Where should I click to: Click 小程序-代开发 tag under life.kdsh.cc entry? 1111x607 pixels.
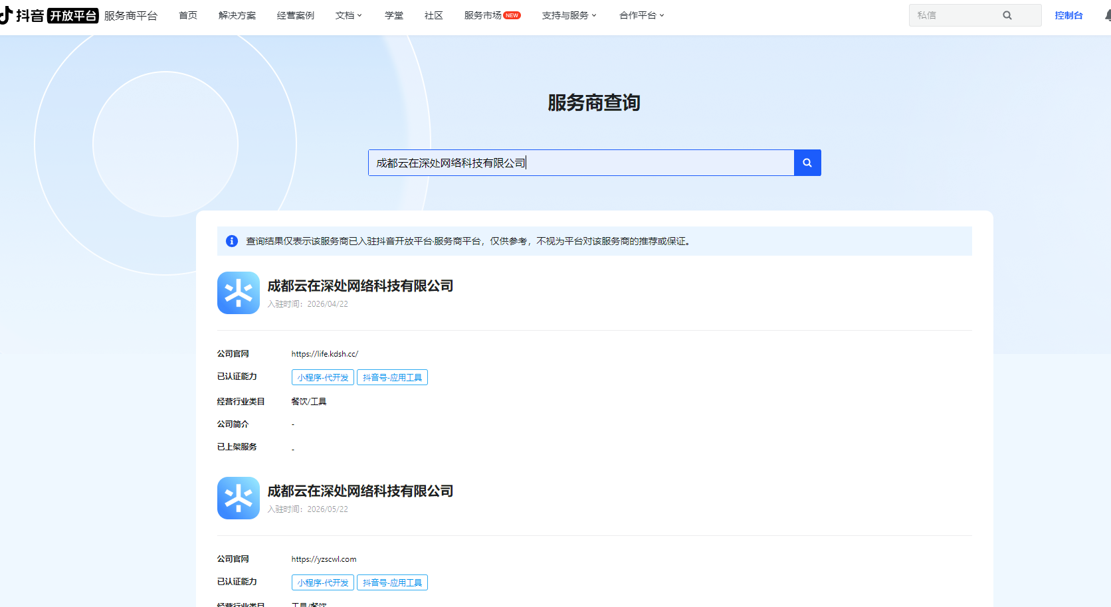click(323, 377)
